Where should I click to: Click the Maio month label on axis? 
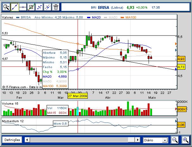tap(152, 98)
